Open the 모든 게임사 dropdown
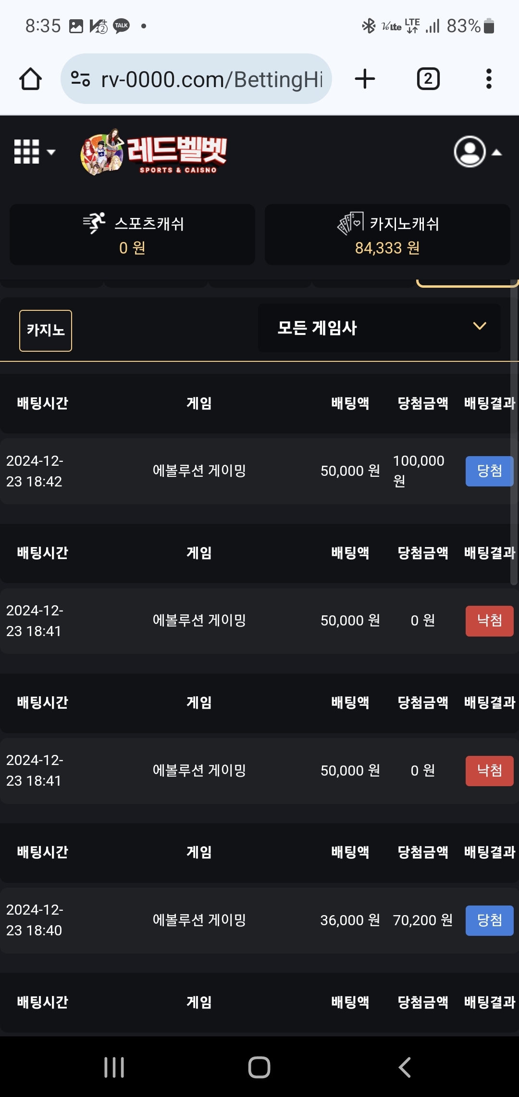The height and width of the screenshot is (1097, 519). click(x=379, y=328)
